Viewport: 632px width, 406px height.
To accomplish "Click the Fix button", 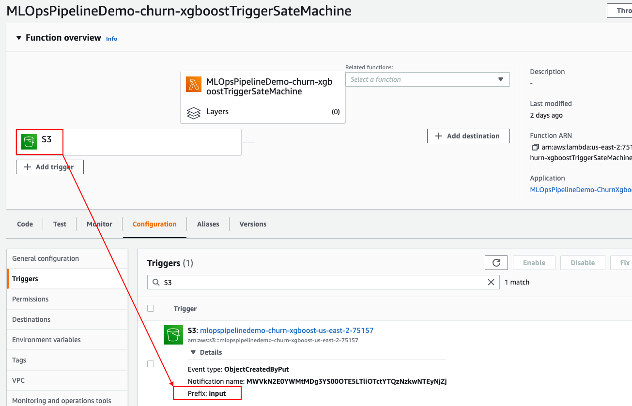I will tap(621, 263).
